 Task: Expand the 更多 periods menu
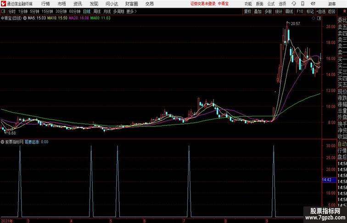131,11
